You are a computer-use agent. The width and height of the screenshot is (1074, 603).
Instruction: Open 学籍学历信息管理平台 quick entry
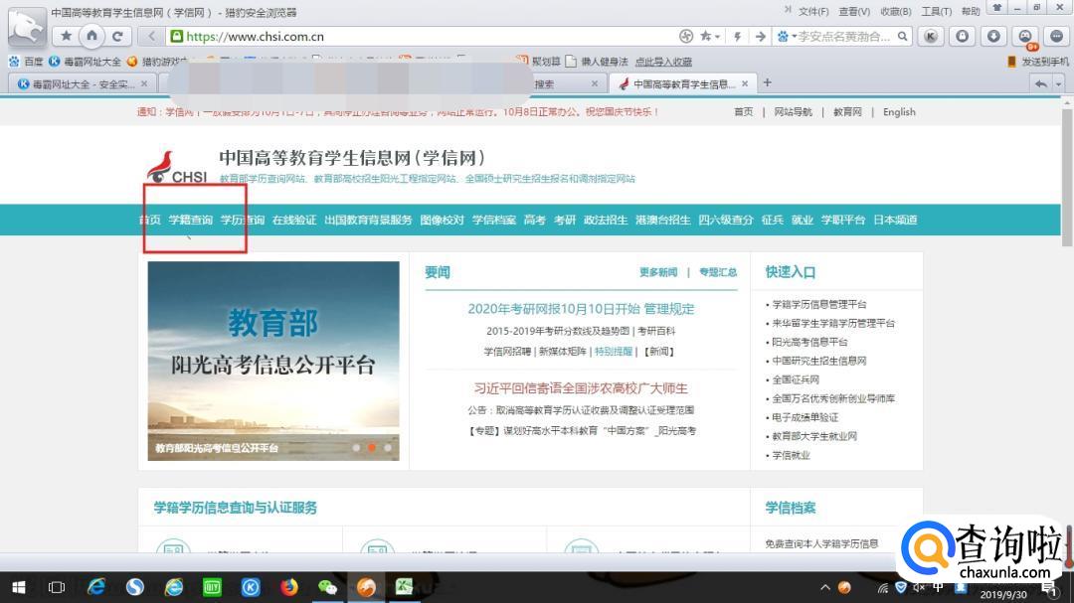point(819,304)
